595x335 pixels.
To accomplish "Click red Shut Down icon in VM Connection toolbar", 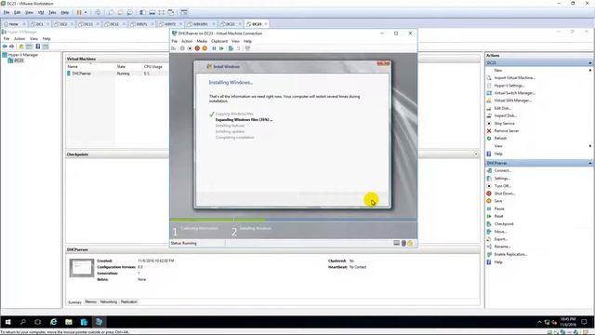I will tap(197, 48).
